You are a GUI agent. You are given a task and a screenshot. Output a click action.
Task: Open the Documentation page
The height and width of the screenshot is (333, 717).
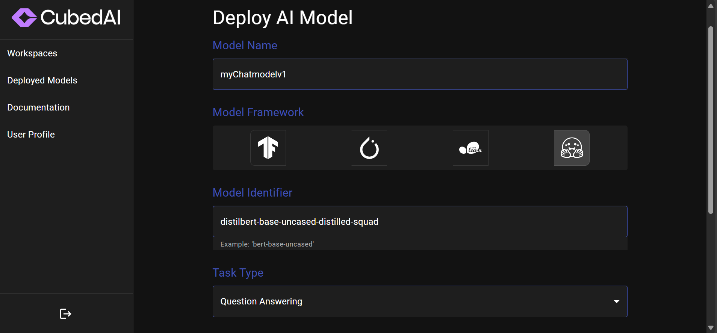pos(38,107)
